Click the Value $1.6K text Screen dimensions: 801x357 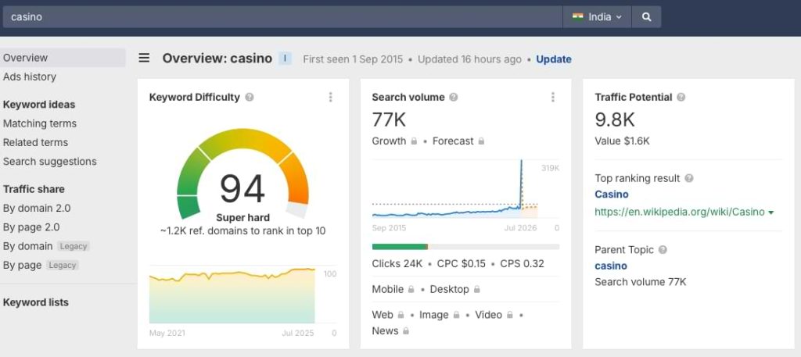(622, 141)
